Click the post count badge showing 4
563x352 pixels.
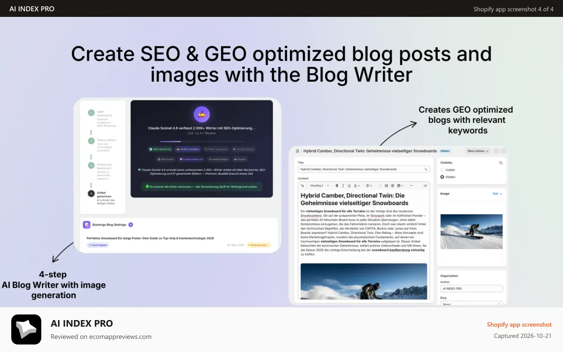[130, 225]
